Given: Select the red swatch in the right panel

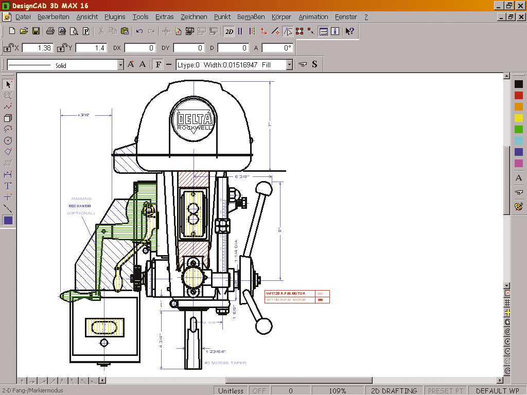Looking at the screenshot, I should [x=518, y=95].
